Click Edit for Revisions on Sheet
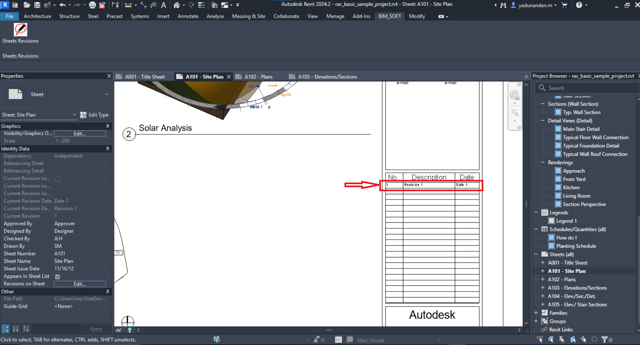 (x=80, y=284)
